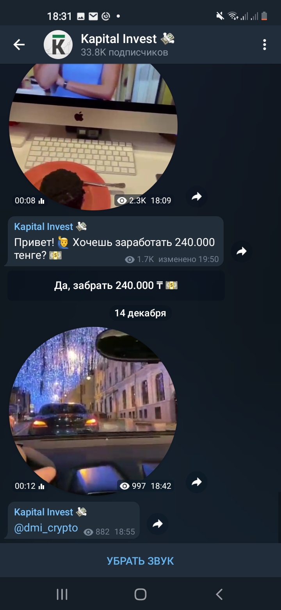Tap Android recent apps navigation button
The width and height of the screenshot is (281, 610).
point(62,594)
